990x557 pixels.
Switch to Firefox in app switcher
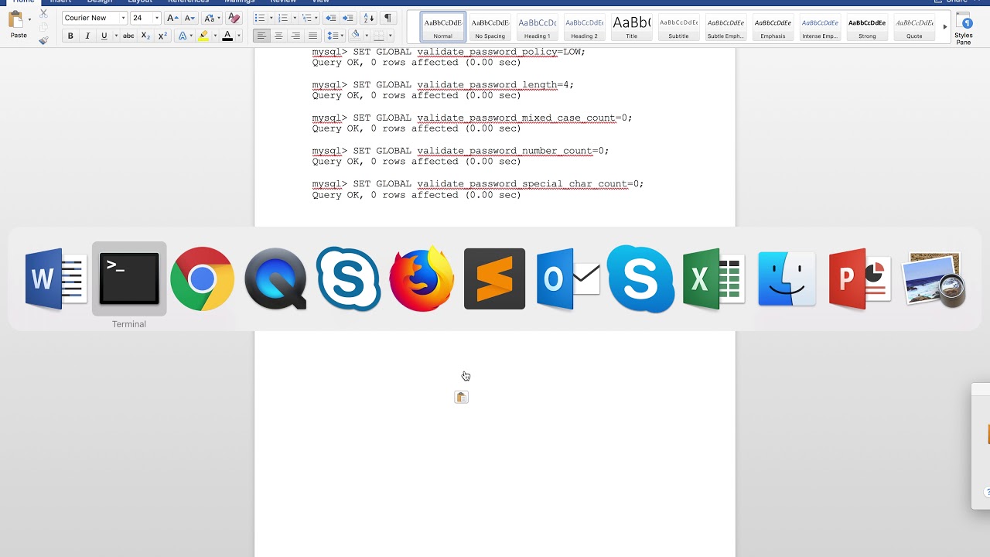(422, 278)
